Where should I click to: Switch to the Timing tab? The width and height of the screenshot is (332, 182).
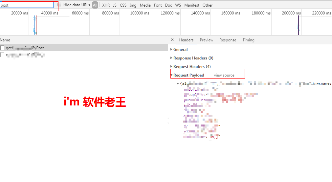point(248,40)
